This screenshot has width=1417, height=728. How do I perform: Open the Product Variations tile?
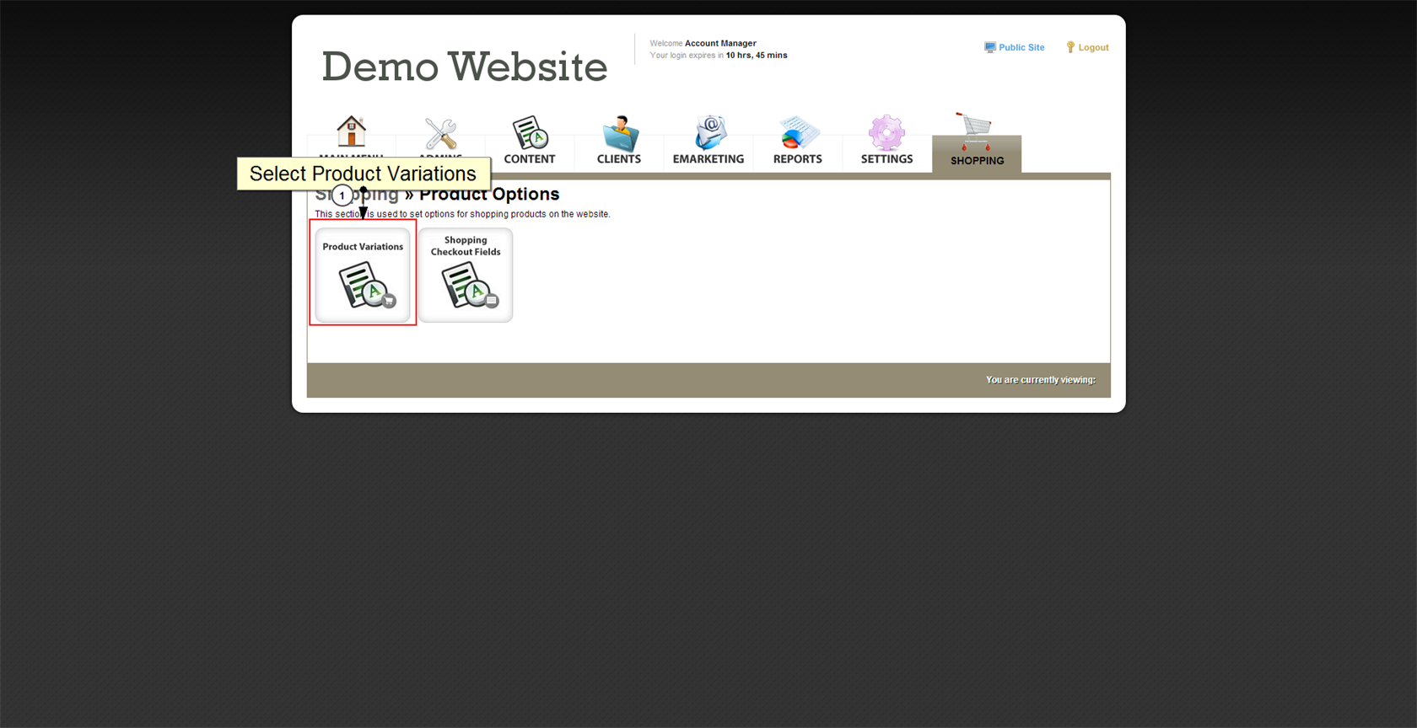[x=363, y=276]
